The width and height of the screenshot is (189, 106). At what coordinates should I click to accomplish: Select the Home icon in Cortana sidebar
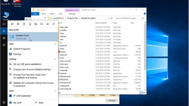coord(4,31)
